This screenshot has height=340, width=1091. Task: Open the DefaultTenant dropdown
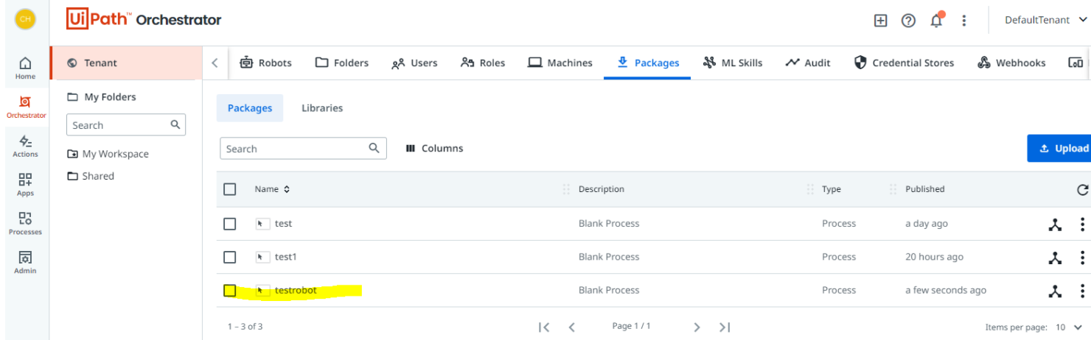[1045, 20]
